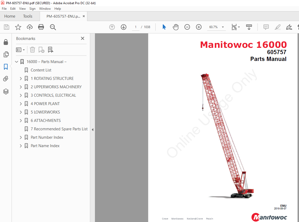Expand 2 UPPERWORKS MACHINERY bookmark
The height and width of the screenshot is (222, 299).
[21, 87]
